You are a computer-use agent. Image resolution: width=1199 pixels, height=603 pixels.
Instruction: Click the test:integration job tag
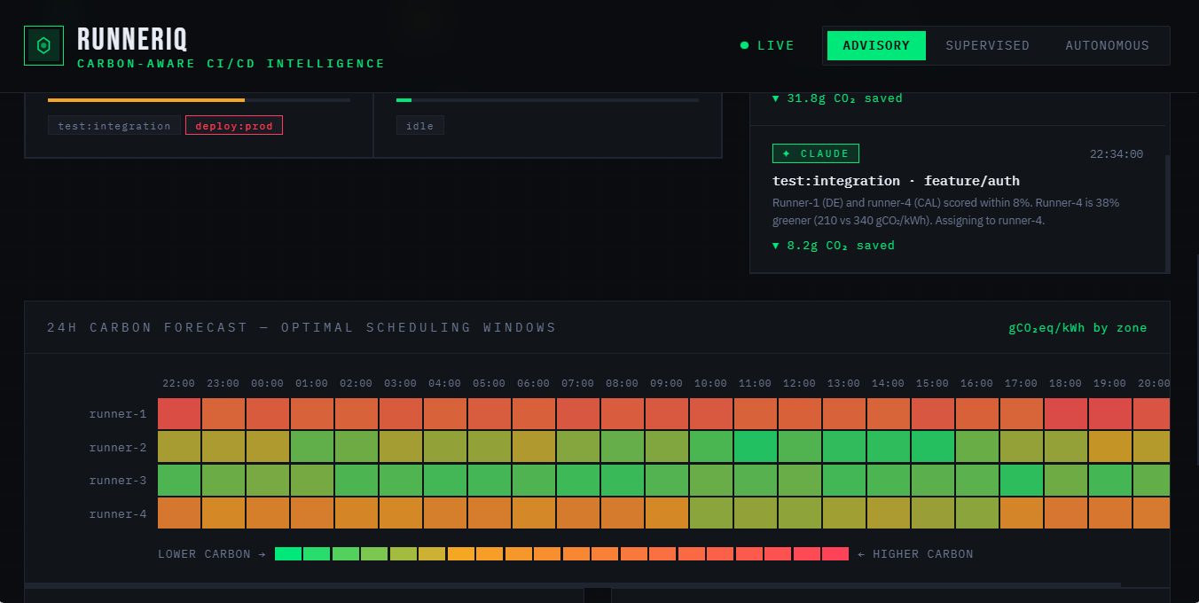114,126
